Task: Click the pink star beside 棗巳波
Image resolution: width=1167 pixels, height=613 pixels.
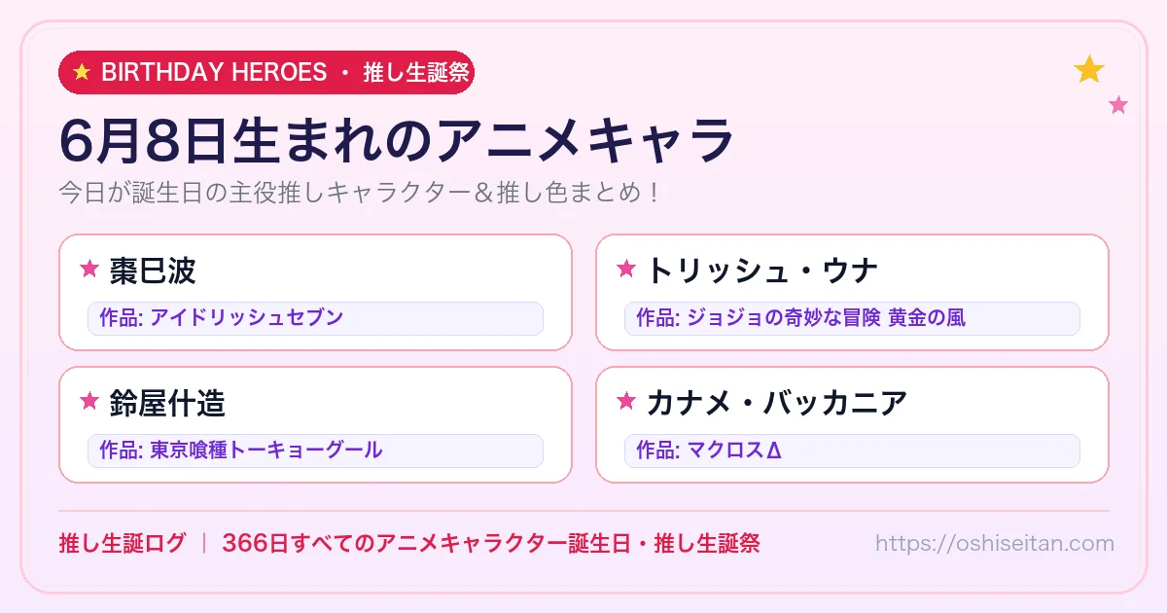Action: click(x=89, y=269)
